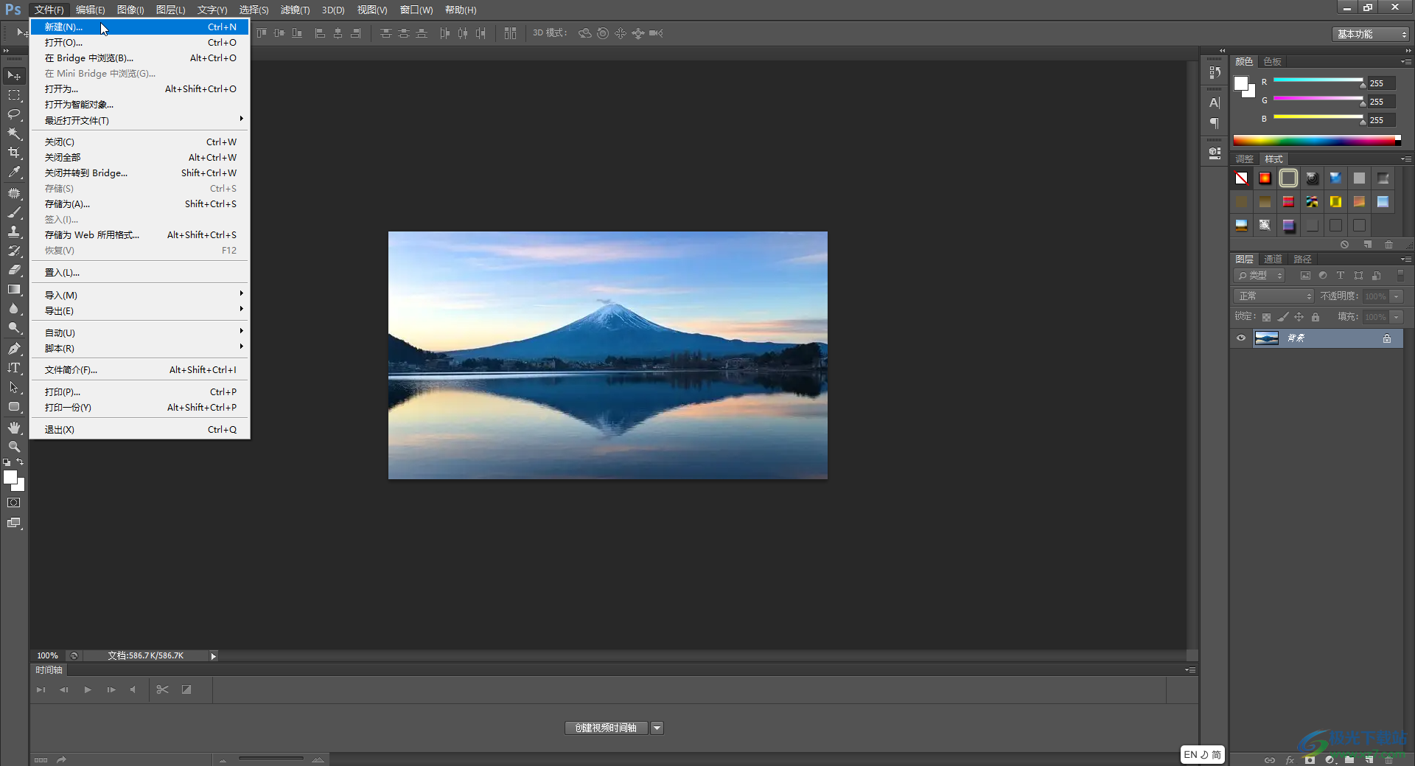The image size is (1415, 766).
Task: Open dropdown arrow beside 创建视频时间轴
Action: tap(657, 728)
